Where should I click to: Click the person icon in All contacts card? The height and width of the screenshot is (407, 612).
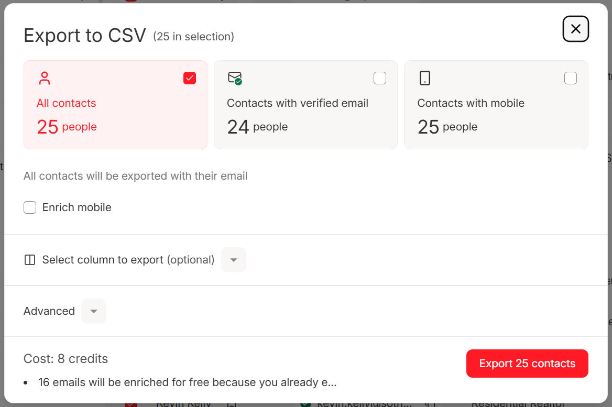pos(45,79)
